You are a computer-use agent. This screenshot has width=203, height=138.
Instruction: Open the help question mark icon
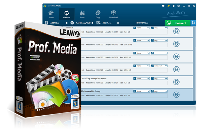178,6
